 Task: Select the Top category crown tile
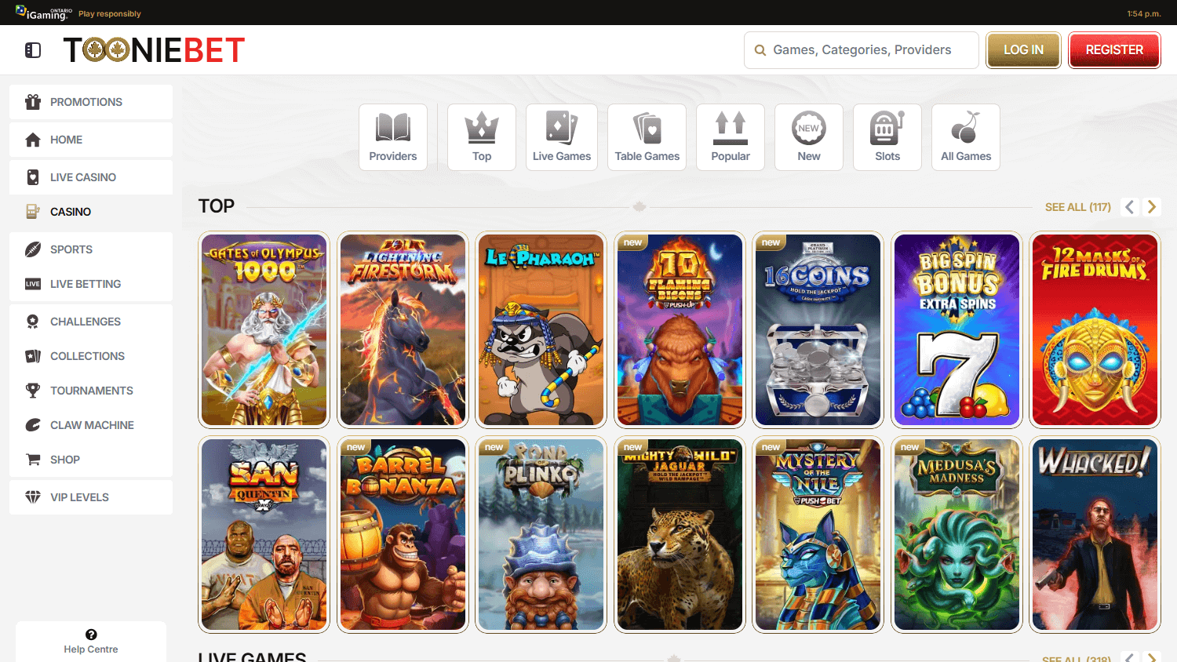[x=482, y=137]
